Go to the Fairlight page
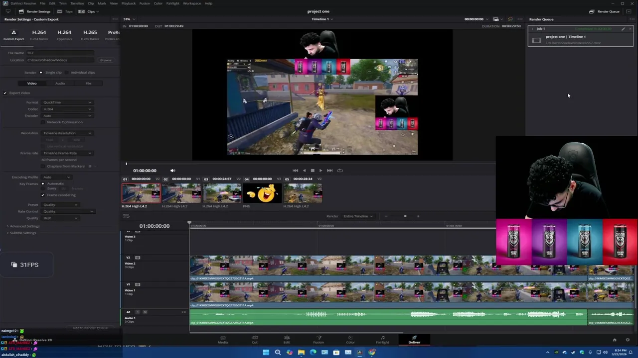Image resolution: width=638 pixels, height=358 pixels. (382, 340)
